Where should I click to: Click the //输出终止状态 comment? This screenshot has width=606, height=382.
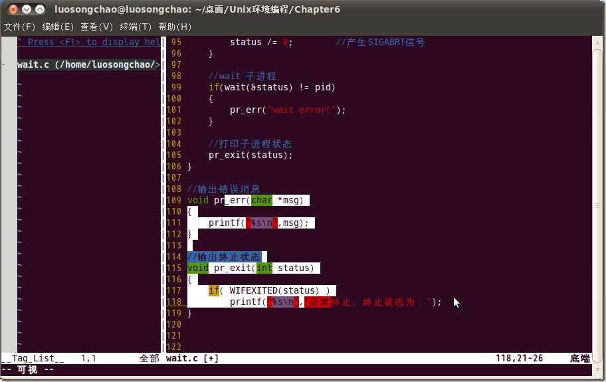(x=224, y=257)
